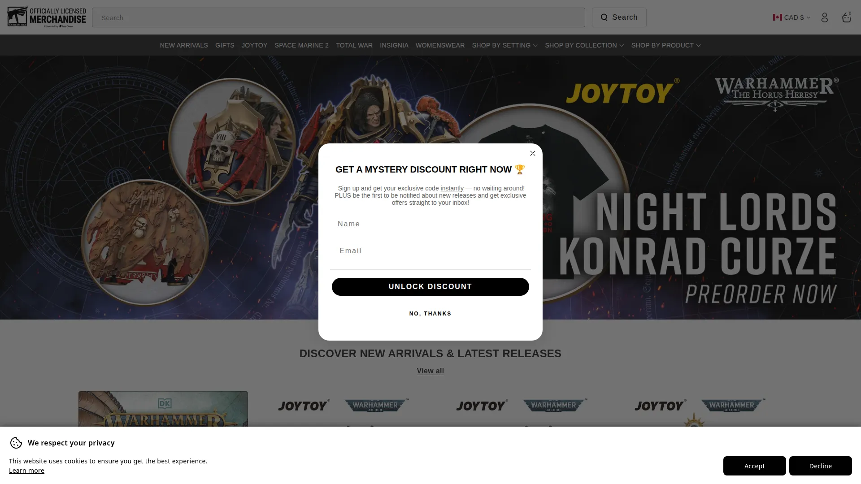The image size is (861, 484).
Task: Dismiss popup with No, Thanks
Action: 430,314
